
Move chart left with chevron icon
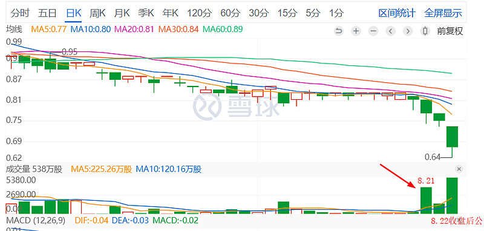coord(391,31)
